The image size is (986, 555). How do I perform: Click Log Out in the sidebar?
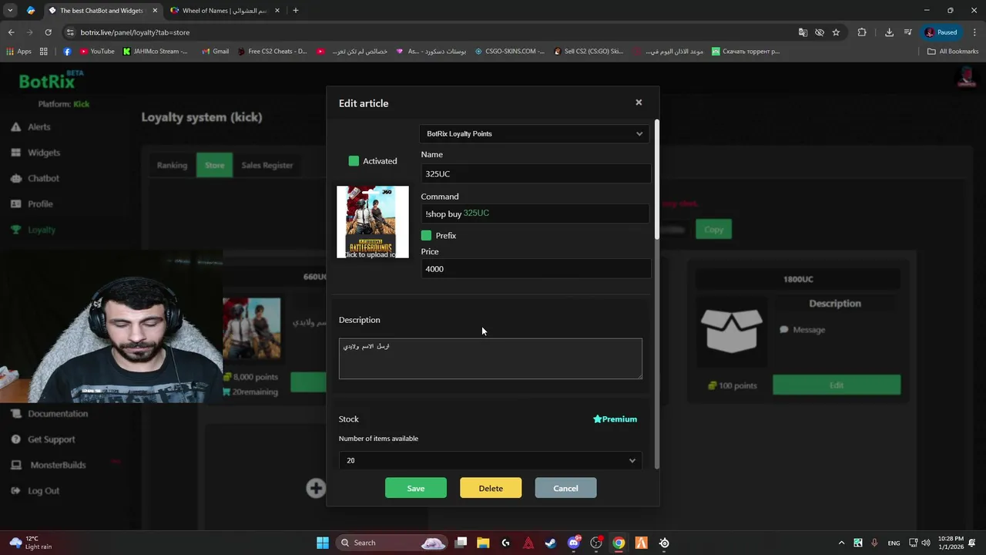coord(43,490)
